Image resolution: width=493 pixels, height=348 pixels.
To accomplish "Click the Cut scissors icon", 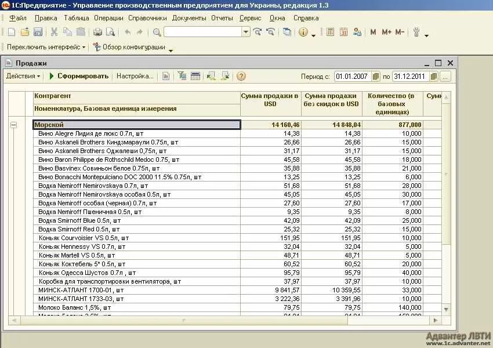I will pos(54,32).
